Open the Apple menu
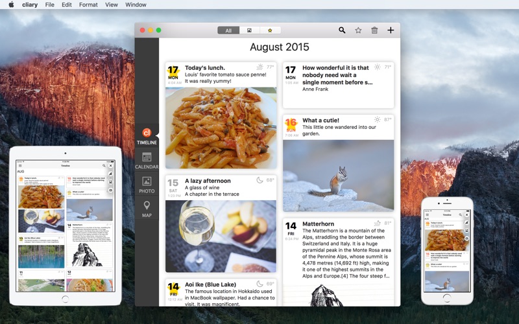This screenshot has width=519, height=324. [x=11, y=5]
